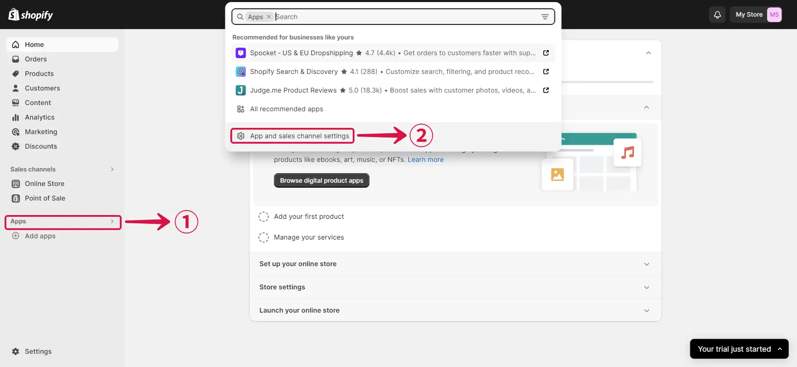Click the music note thumbnail
The height and width of the screenshot is (367, 797).
(x=627, y=152)
